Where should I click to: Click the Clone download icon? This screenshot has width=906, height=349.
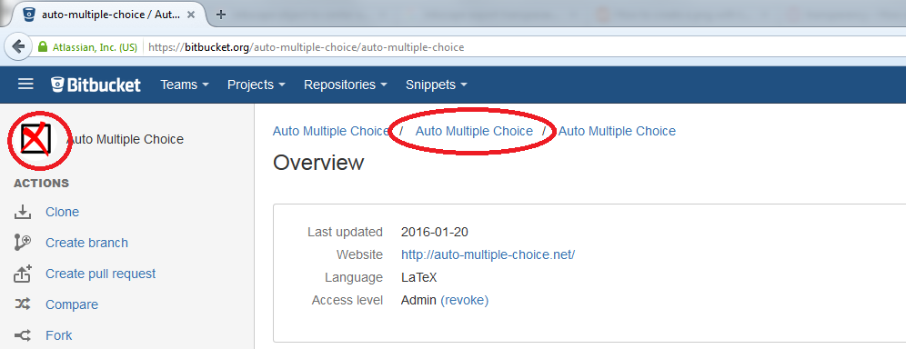[22, 212]
